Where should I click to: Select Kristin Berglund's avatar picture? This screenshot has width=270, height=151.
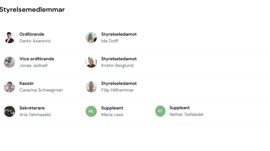tap(91, 62)
